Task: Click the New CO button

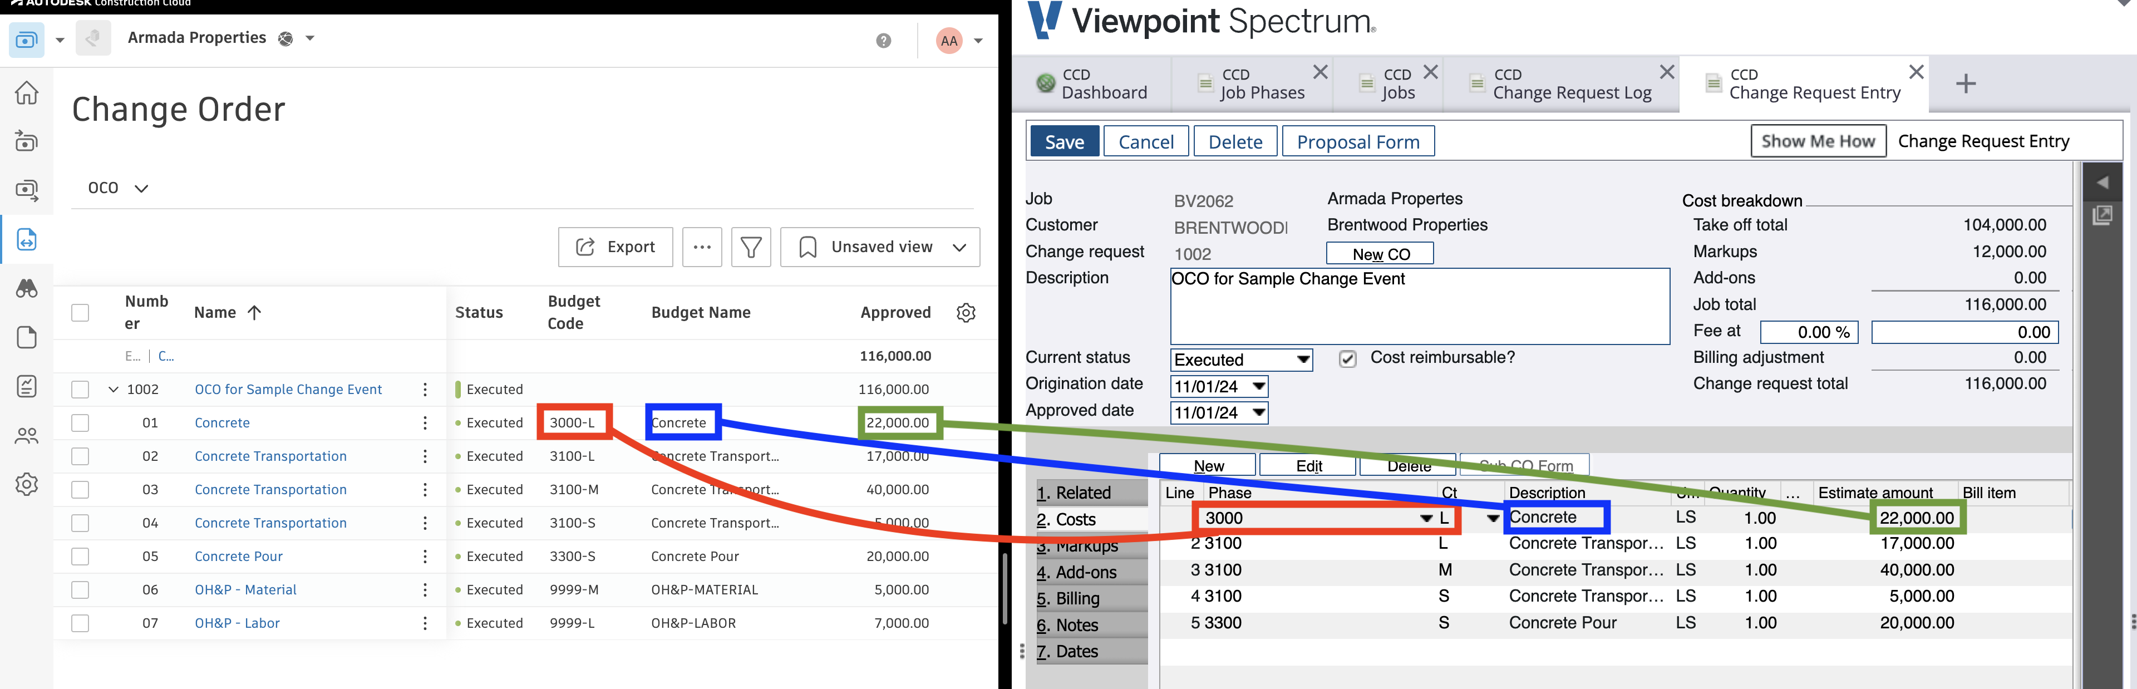Action: (x=1380, y=254)
